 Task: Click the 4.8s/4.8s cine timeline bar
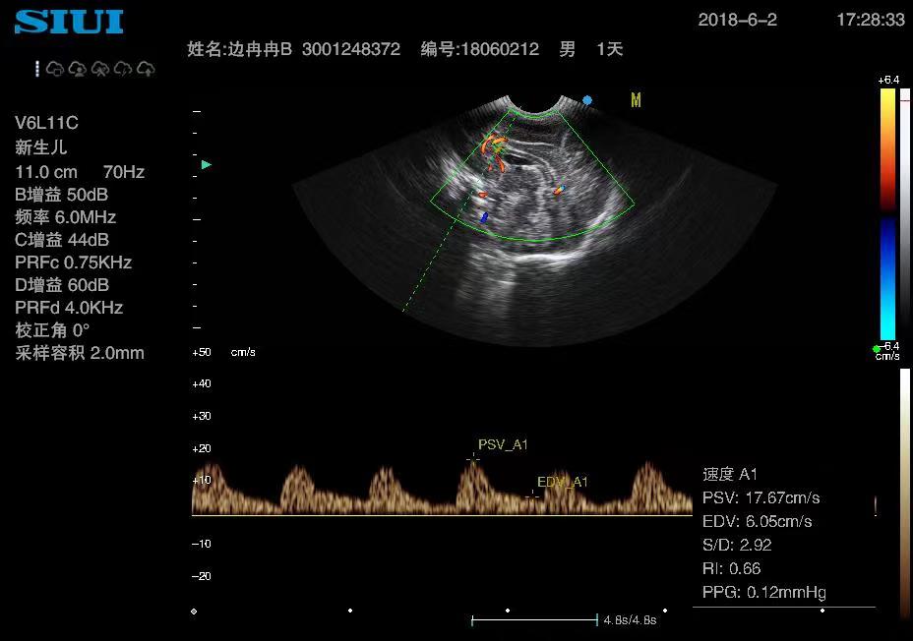[x=534, y=619]
